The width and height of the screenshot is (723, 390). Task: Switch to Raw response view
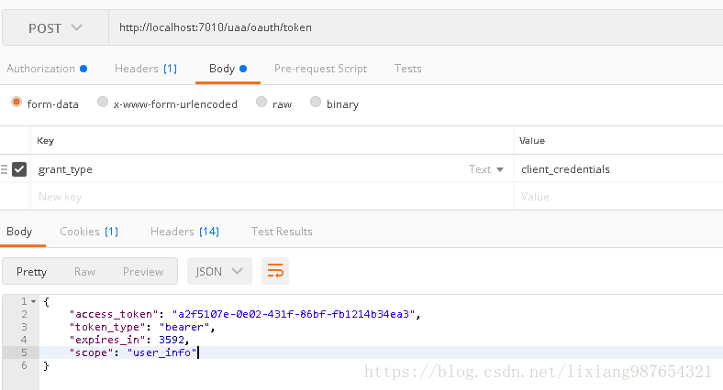(84, 271)
